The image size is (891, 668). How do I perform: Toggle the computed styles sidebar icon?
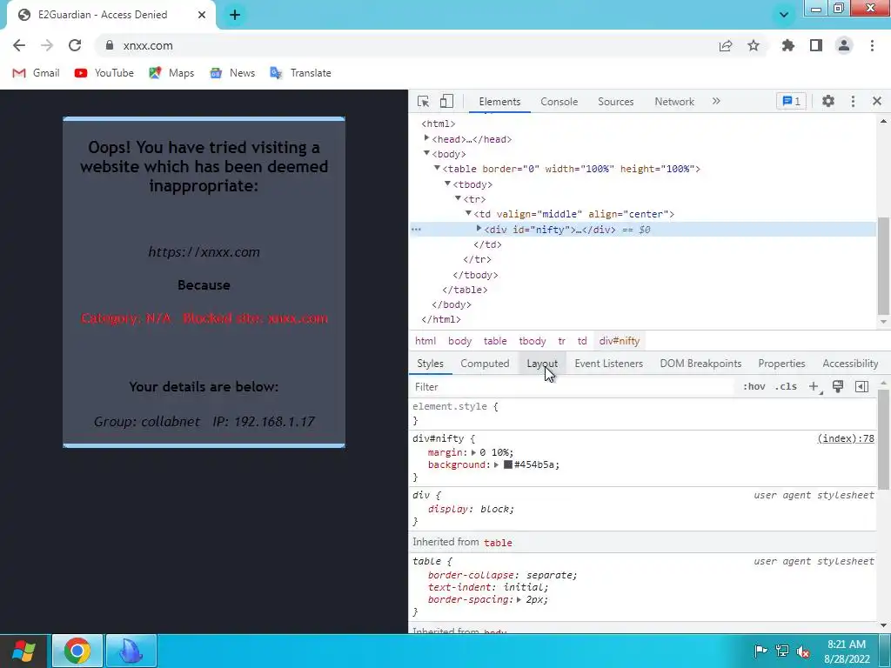pos(861,387)
